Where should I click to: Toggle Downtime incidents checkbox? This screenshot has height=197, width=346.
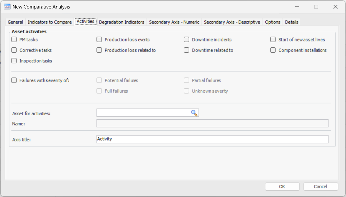point(187,40)
